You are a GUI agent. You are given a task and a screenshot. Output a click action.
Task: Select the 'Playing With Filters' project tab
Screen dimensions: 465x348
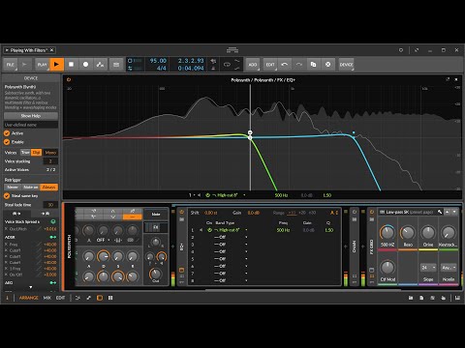click(x=28, y=50)
